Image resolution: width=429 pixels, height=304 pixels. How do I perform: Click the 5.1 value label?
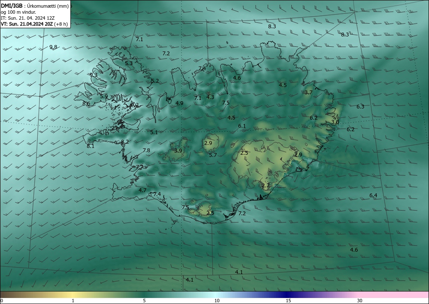[154, 132]
